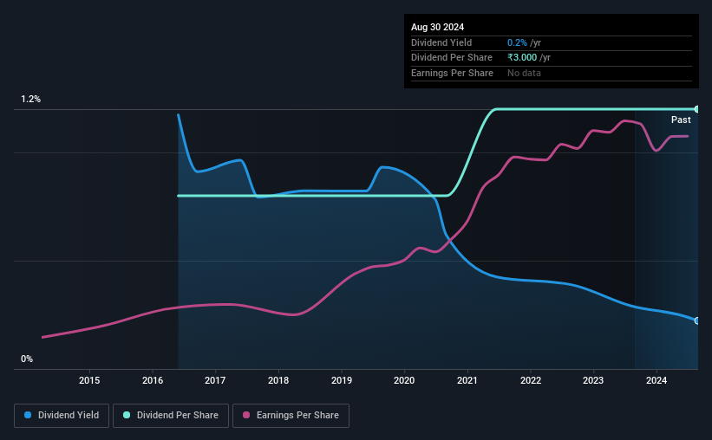
Task: Click the blue Dividend Yield legend dot
Action: coord(28,415)
